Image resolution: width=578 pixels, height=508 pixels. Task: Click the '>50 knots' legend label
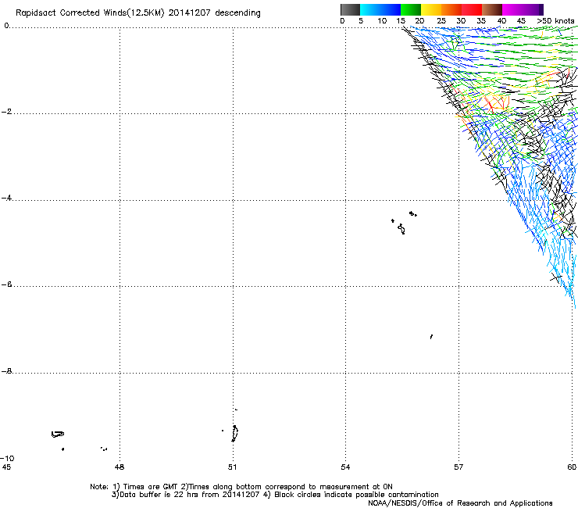tap(555, 21)
